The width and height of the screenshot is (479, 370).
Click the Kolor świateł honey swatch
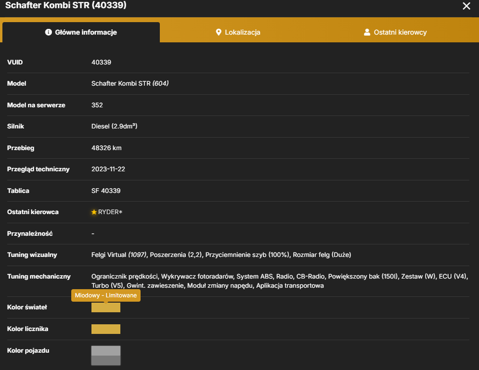[x=106, y=307]
